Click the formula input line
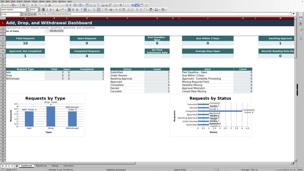 pyautogui.click(x=164, y=14)
